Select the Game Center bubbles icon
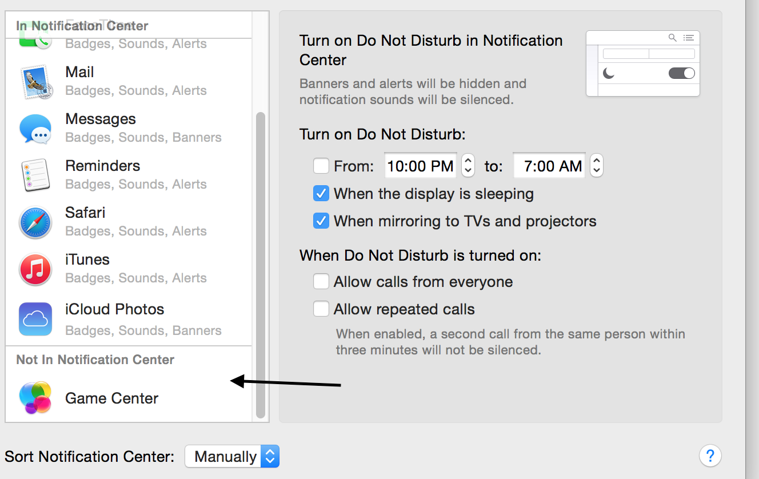The image size is (759, 479). (35, 397)
